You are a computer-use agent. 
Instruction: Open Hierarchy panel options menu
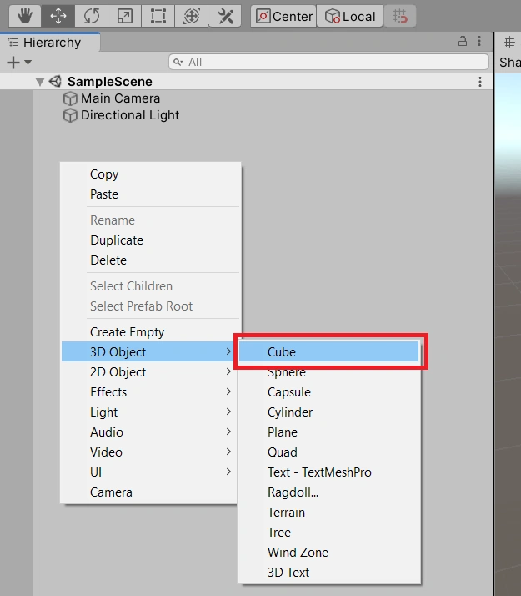pos(479,41)
